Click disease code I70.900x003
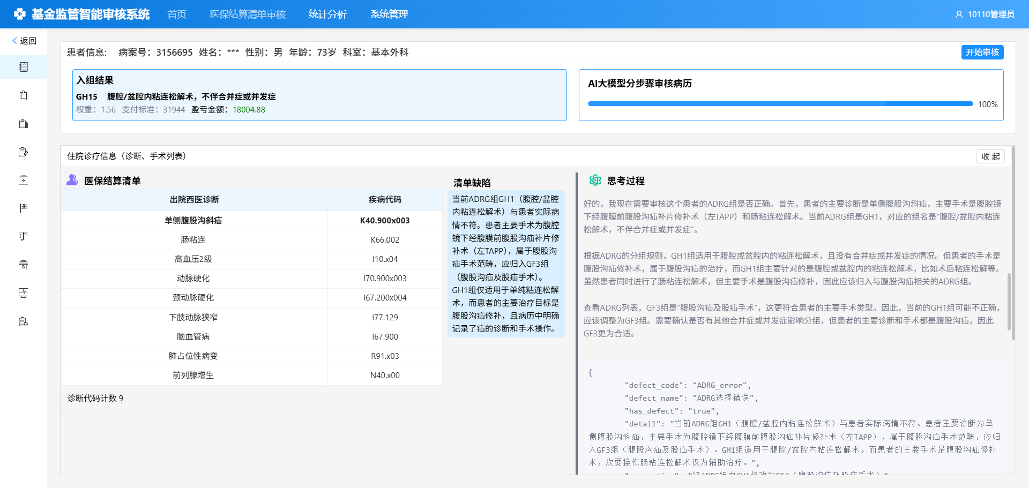Screen dimensions: 1029x488 pos(385,279)
